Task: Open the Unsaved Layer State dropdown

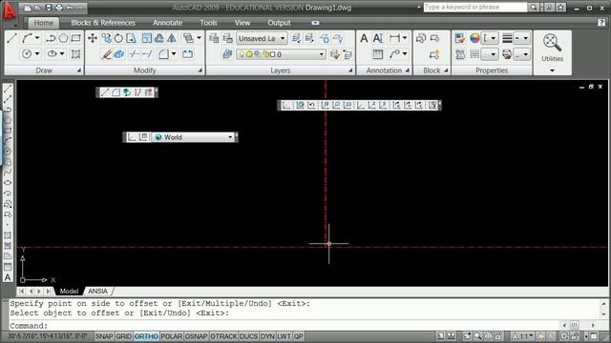Action: [x=262, y=38]
